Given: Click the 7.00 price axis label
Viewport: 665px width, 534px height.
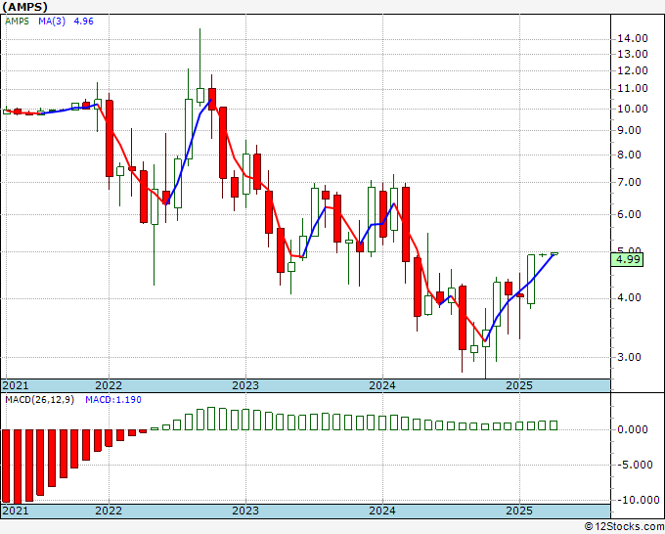Looking at the screenshot, I should pyautogui.click(x=629, y=183).
